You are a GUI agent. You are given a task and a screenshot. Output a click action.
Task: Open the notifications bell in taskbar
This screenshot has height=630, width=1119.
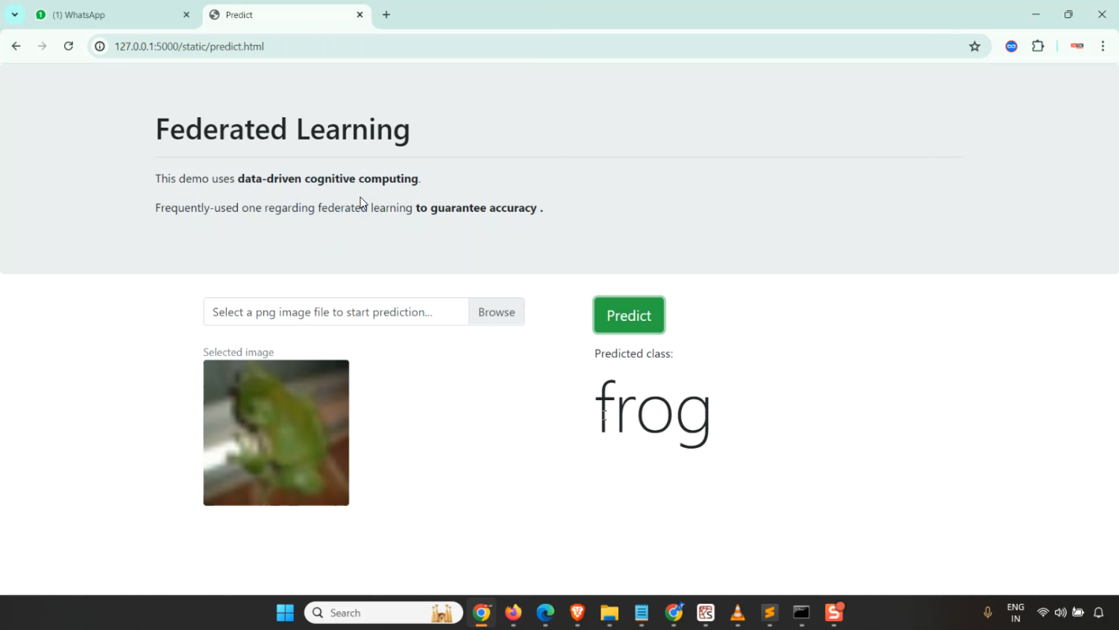tap(1099, 613)
